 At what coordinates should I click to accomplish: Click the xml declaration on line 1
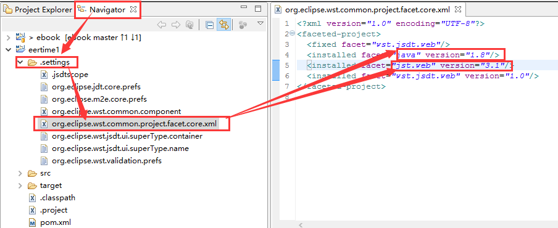point(391,24)
